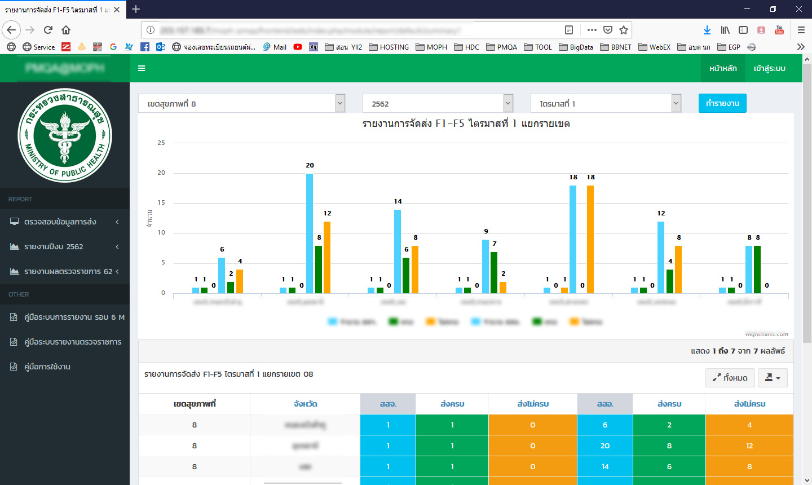Open page actions three-dot menu
Viewport: 812px width, 485px height.
point(592,30)
